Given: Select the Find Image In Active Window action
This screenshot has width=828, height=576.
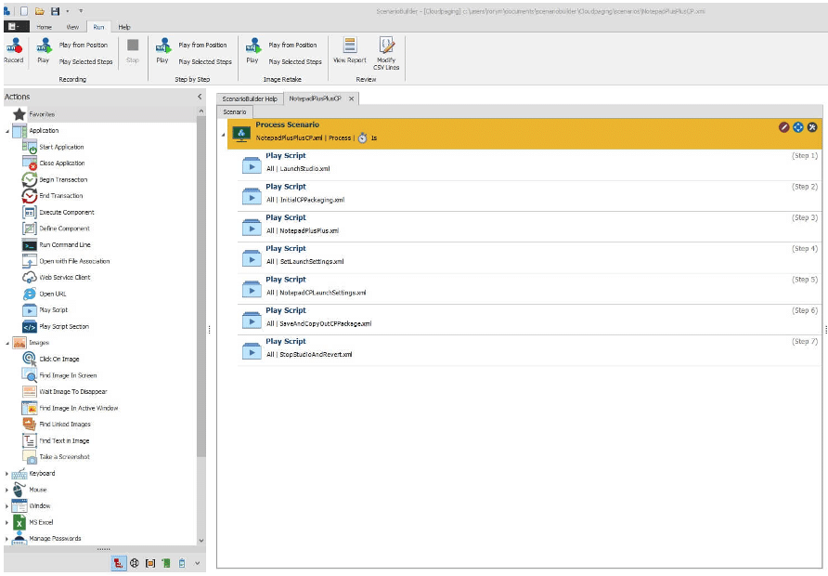Looking at the screenshot, I should coord(71,408).
